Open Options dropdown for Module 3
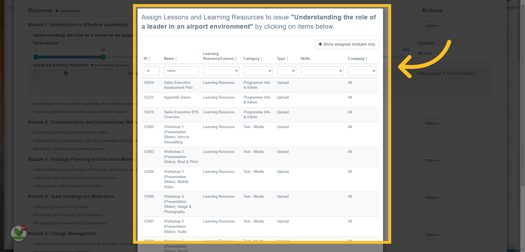 pos(432,161)
